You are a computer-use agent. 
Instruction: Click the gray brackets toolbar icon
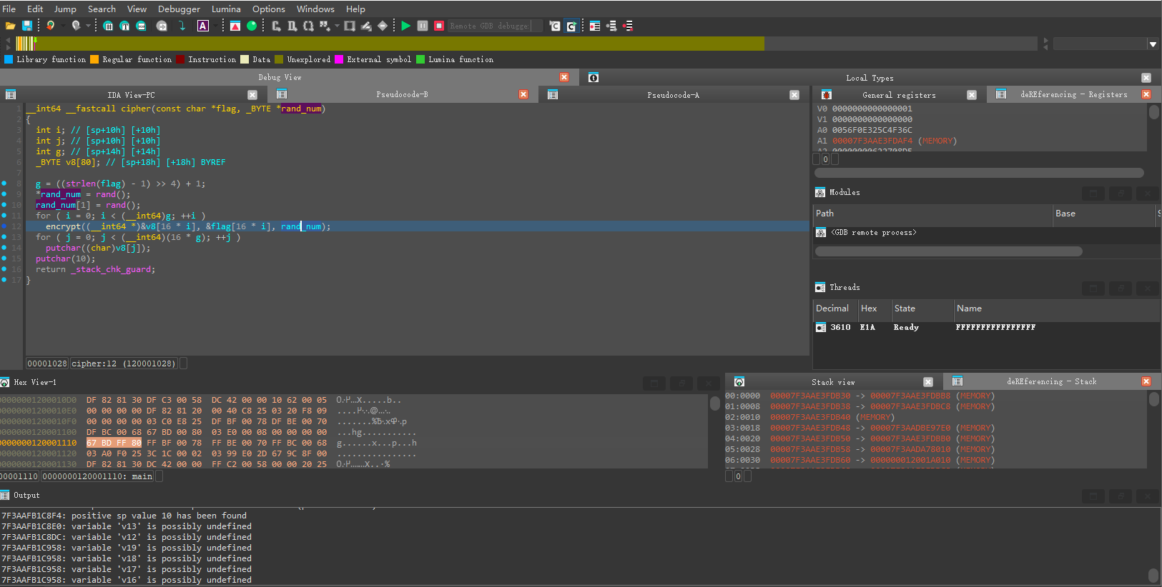[308, 26]
